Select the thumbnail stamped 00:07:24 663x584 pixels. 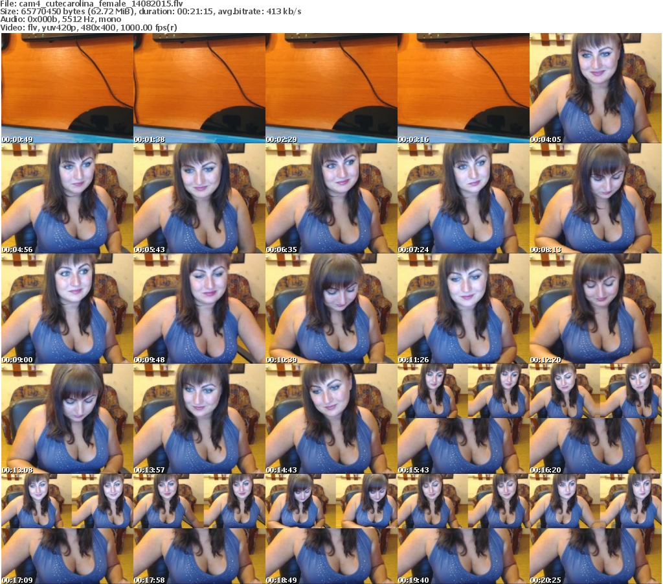click(x=463, y=198)
